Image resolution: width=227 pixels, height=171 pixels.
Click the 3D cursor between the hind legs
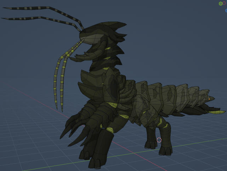click(x=159, y=140)
